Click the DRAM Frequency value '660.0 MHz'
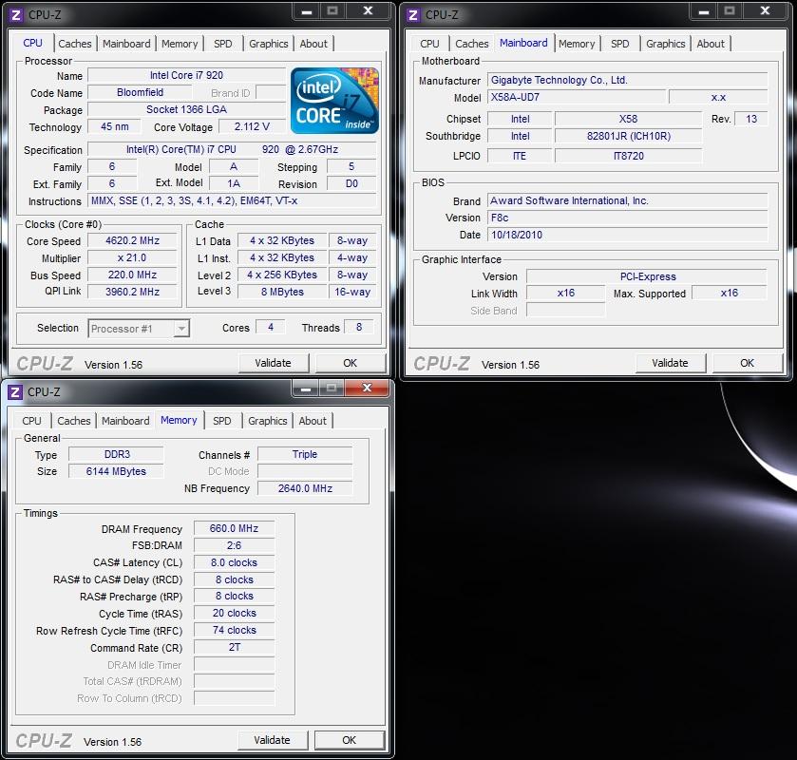 pyautogui.click(x=235, y=529)
